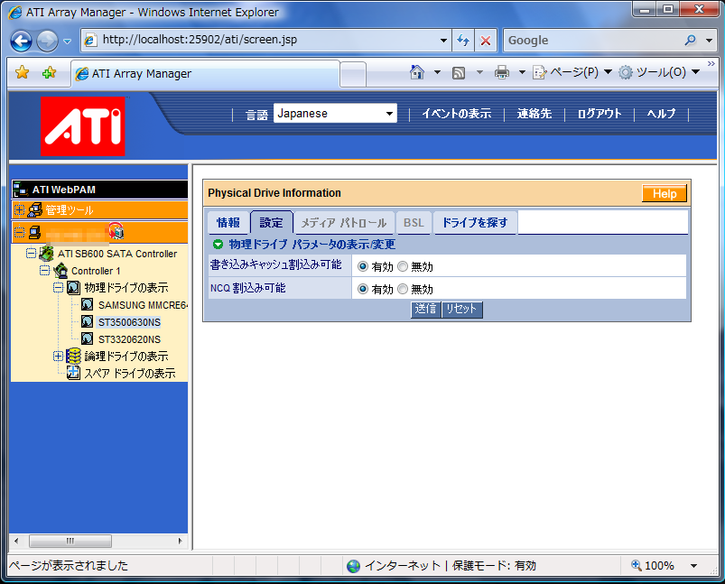Expand the 論理ドライブの表示 tree node
The image size is (725, 584).
tap(58, 356)
